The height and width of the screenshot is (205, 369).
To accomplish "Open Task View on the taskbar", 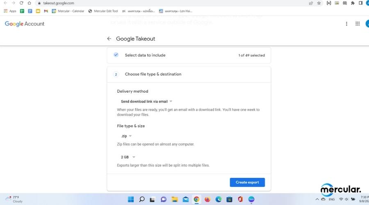I will click(153, 199).
